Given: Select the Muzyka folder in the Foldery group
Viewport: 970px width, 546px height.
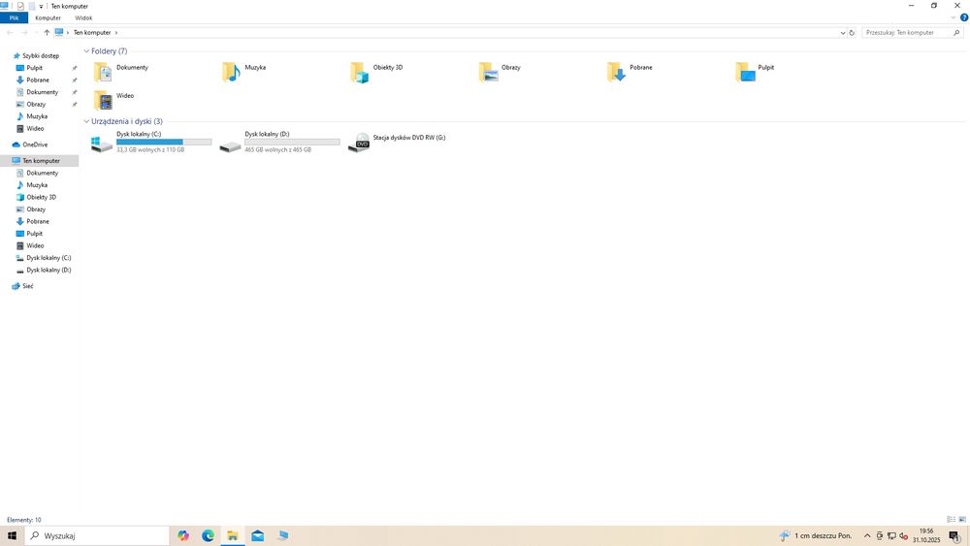Looking at the screenshot, I should (x=243, y=71).
